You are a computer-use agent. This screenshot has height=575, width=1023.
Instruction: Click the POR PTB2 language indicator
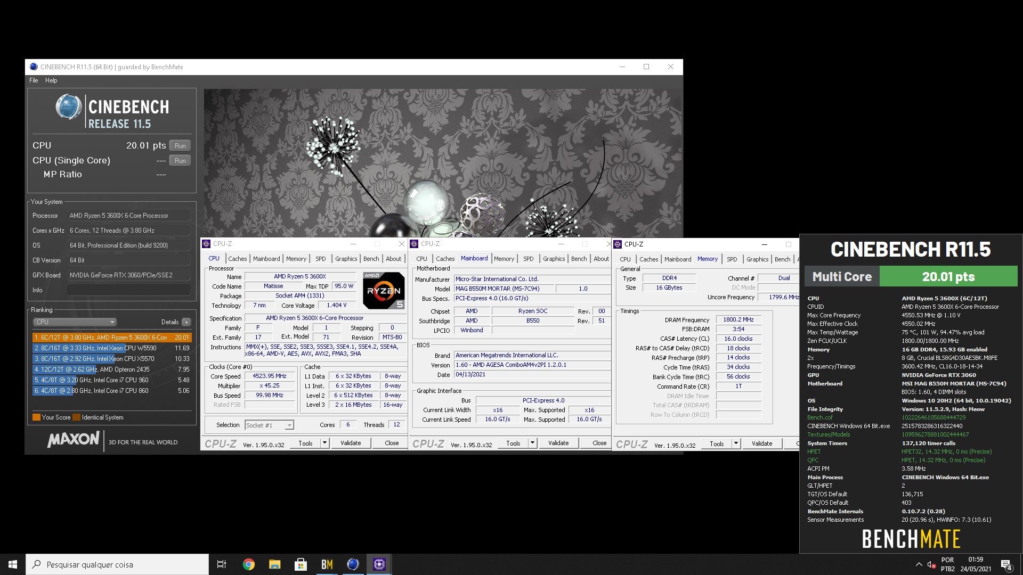[x=947, y=564]
